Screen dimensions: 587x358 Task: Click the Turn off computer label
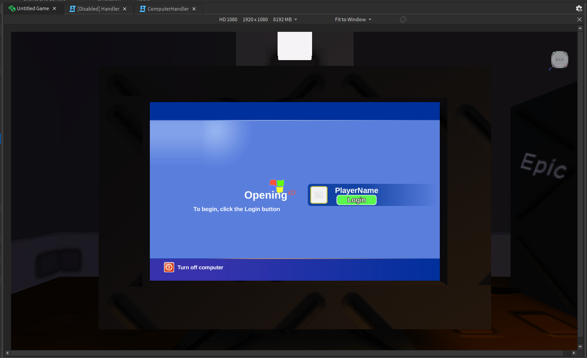(x=200, y=267)
